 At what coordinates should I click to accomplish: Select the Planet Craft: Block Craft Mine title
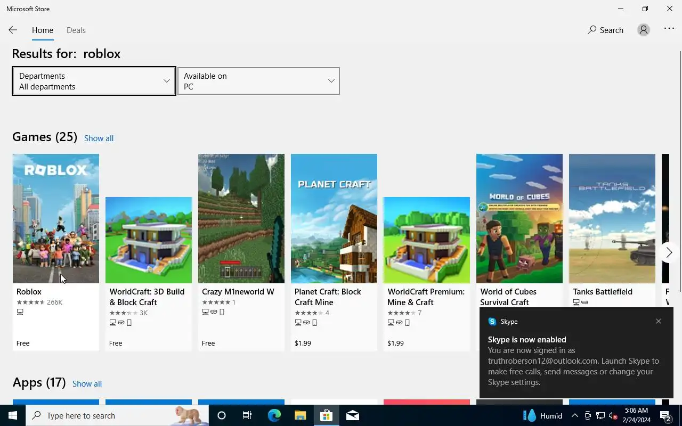click(x=328, y=297)
